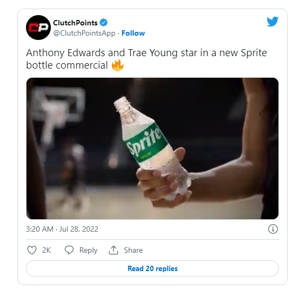306x290 pixels.
Task: Open the Twitter bird logo
Action: coord(272,22)
